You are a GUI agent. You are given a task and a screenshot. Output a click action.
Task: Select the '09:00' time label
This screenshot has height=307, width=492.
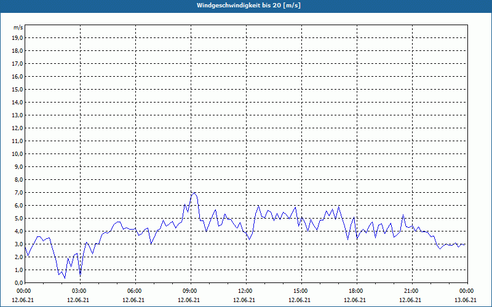(x=191, y=291)
